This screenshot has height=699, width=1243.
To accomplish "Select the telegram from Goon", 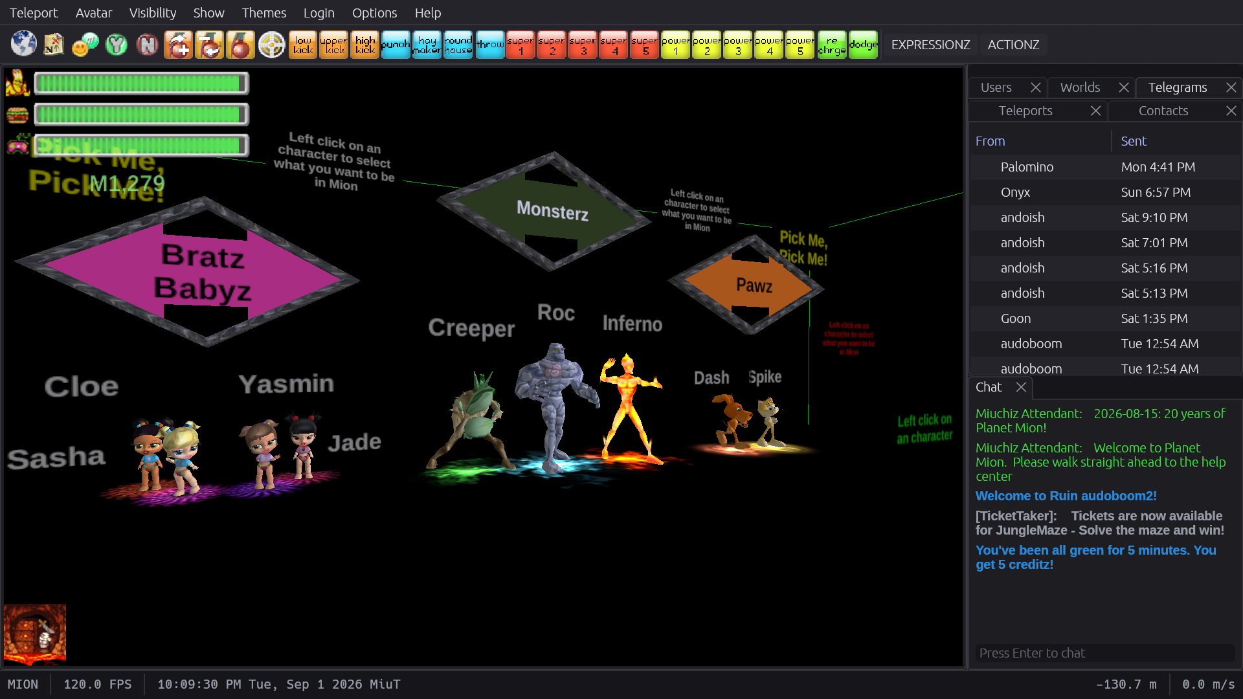I will pos(1105,318).
